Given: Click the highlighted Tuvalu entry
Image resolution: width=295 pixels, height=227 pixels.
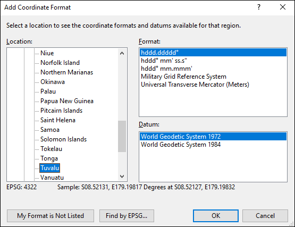Looking at the screenshot, I should click(x=49, y=168).
